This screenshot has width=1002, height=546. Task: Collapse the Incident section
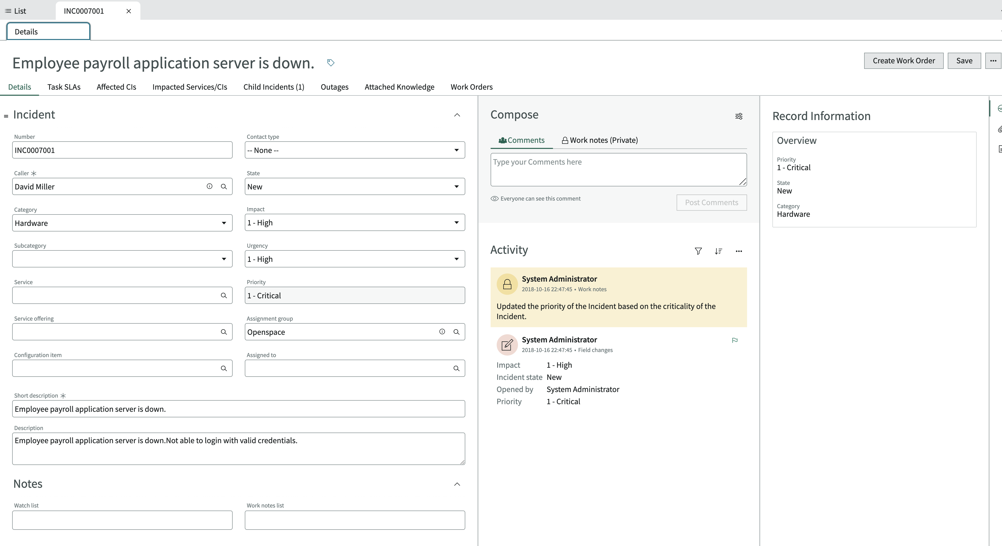coord(457,115)
